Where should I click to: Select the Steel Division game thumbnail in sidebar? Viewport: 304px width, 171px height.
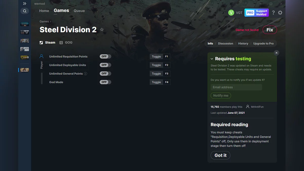pyautogui.click(x=25, y=70)
